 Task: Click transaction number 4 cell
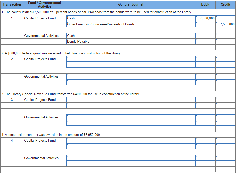12,140
